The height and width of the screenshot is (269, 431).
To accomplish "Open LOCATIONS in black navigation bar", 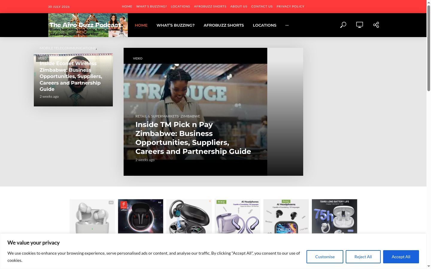I will coord(265,25).
